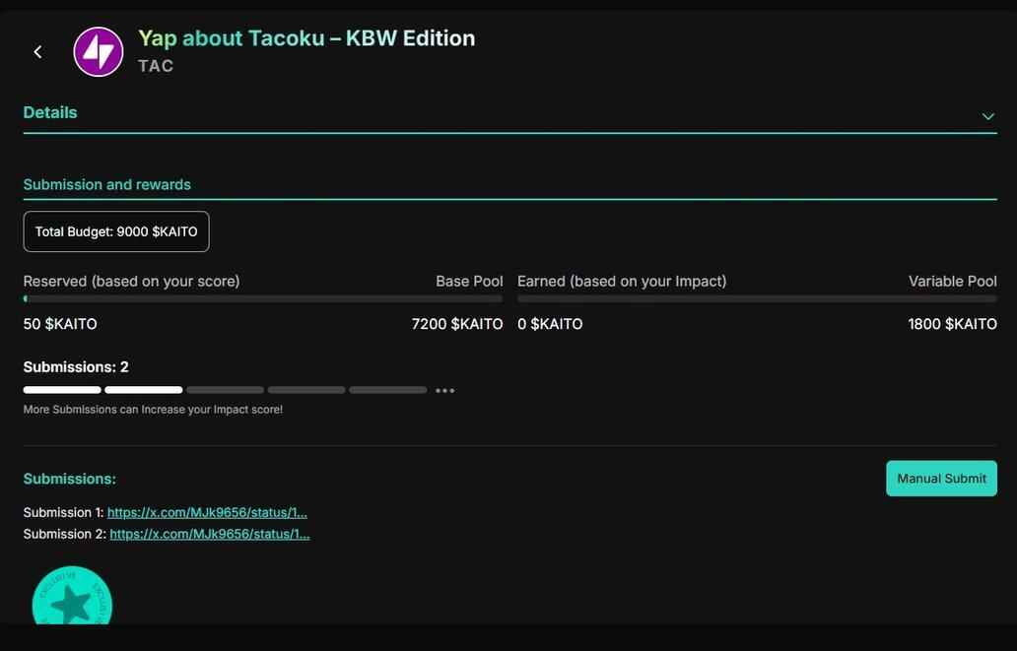Viewport: 1017px width, 651px height.
Task: Click the Variable Pool earned progress bar
Action: pyautogui.click(x=757, y=299)
